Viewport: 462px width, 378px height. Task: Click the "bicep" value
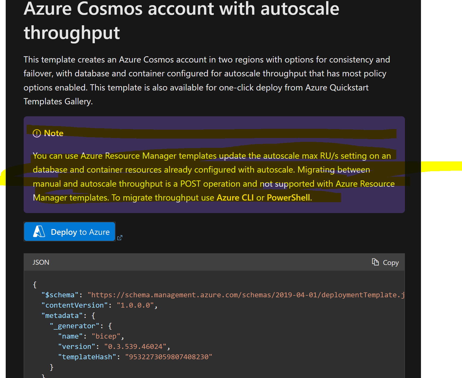click(106, 336)
